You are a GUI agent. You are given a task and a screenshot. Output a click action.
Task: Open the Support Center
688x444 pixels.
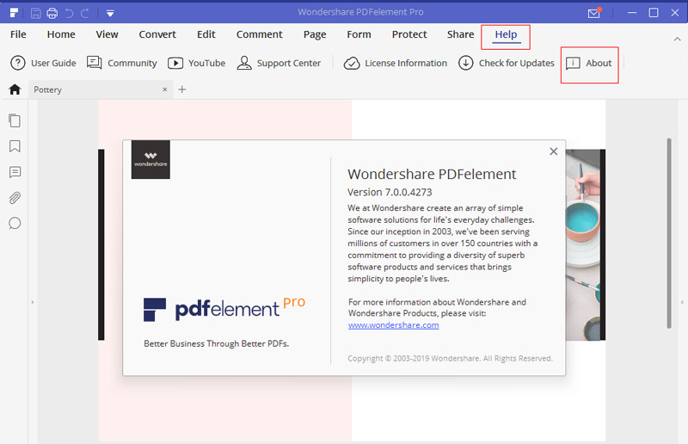pos(279,63)
